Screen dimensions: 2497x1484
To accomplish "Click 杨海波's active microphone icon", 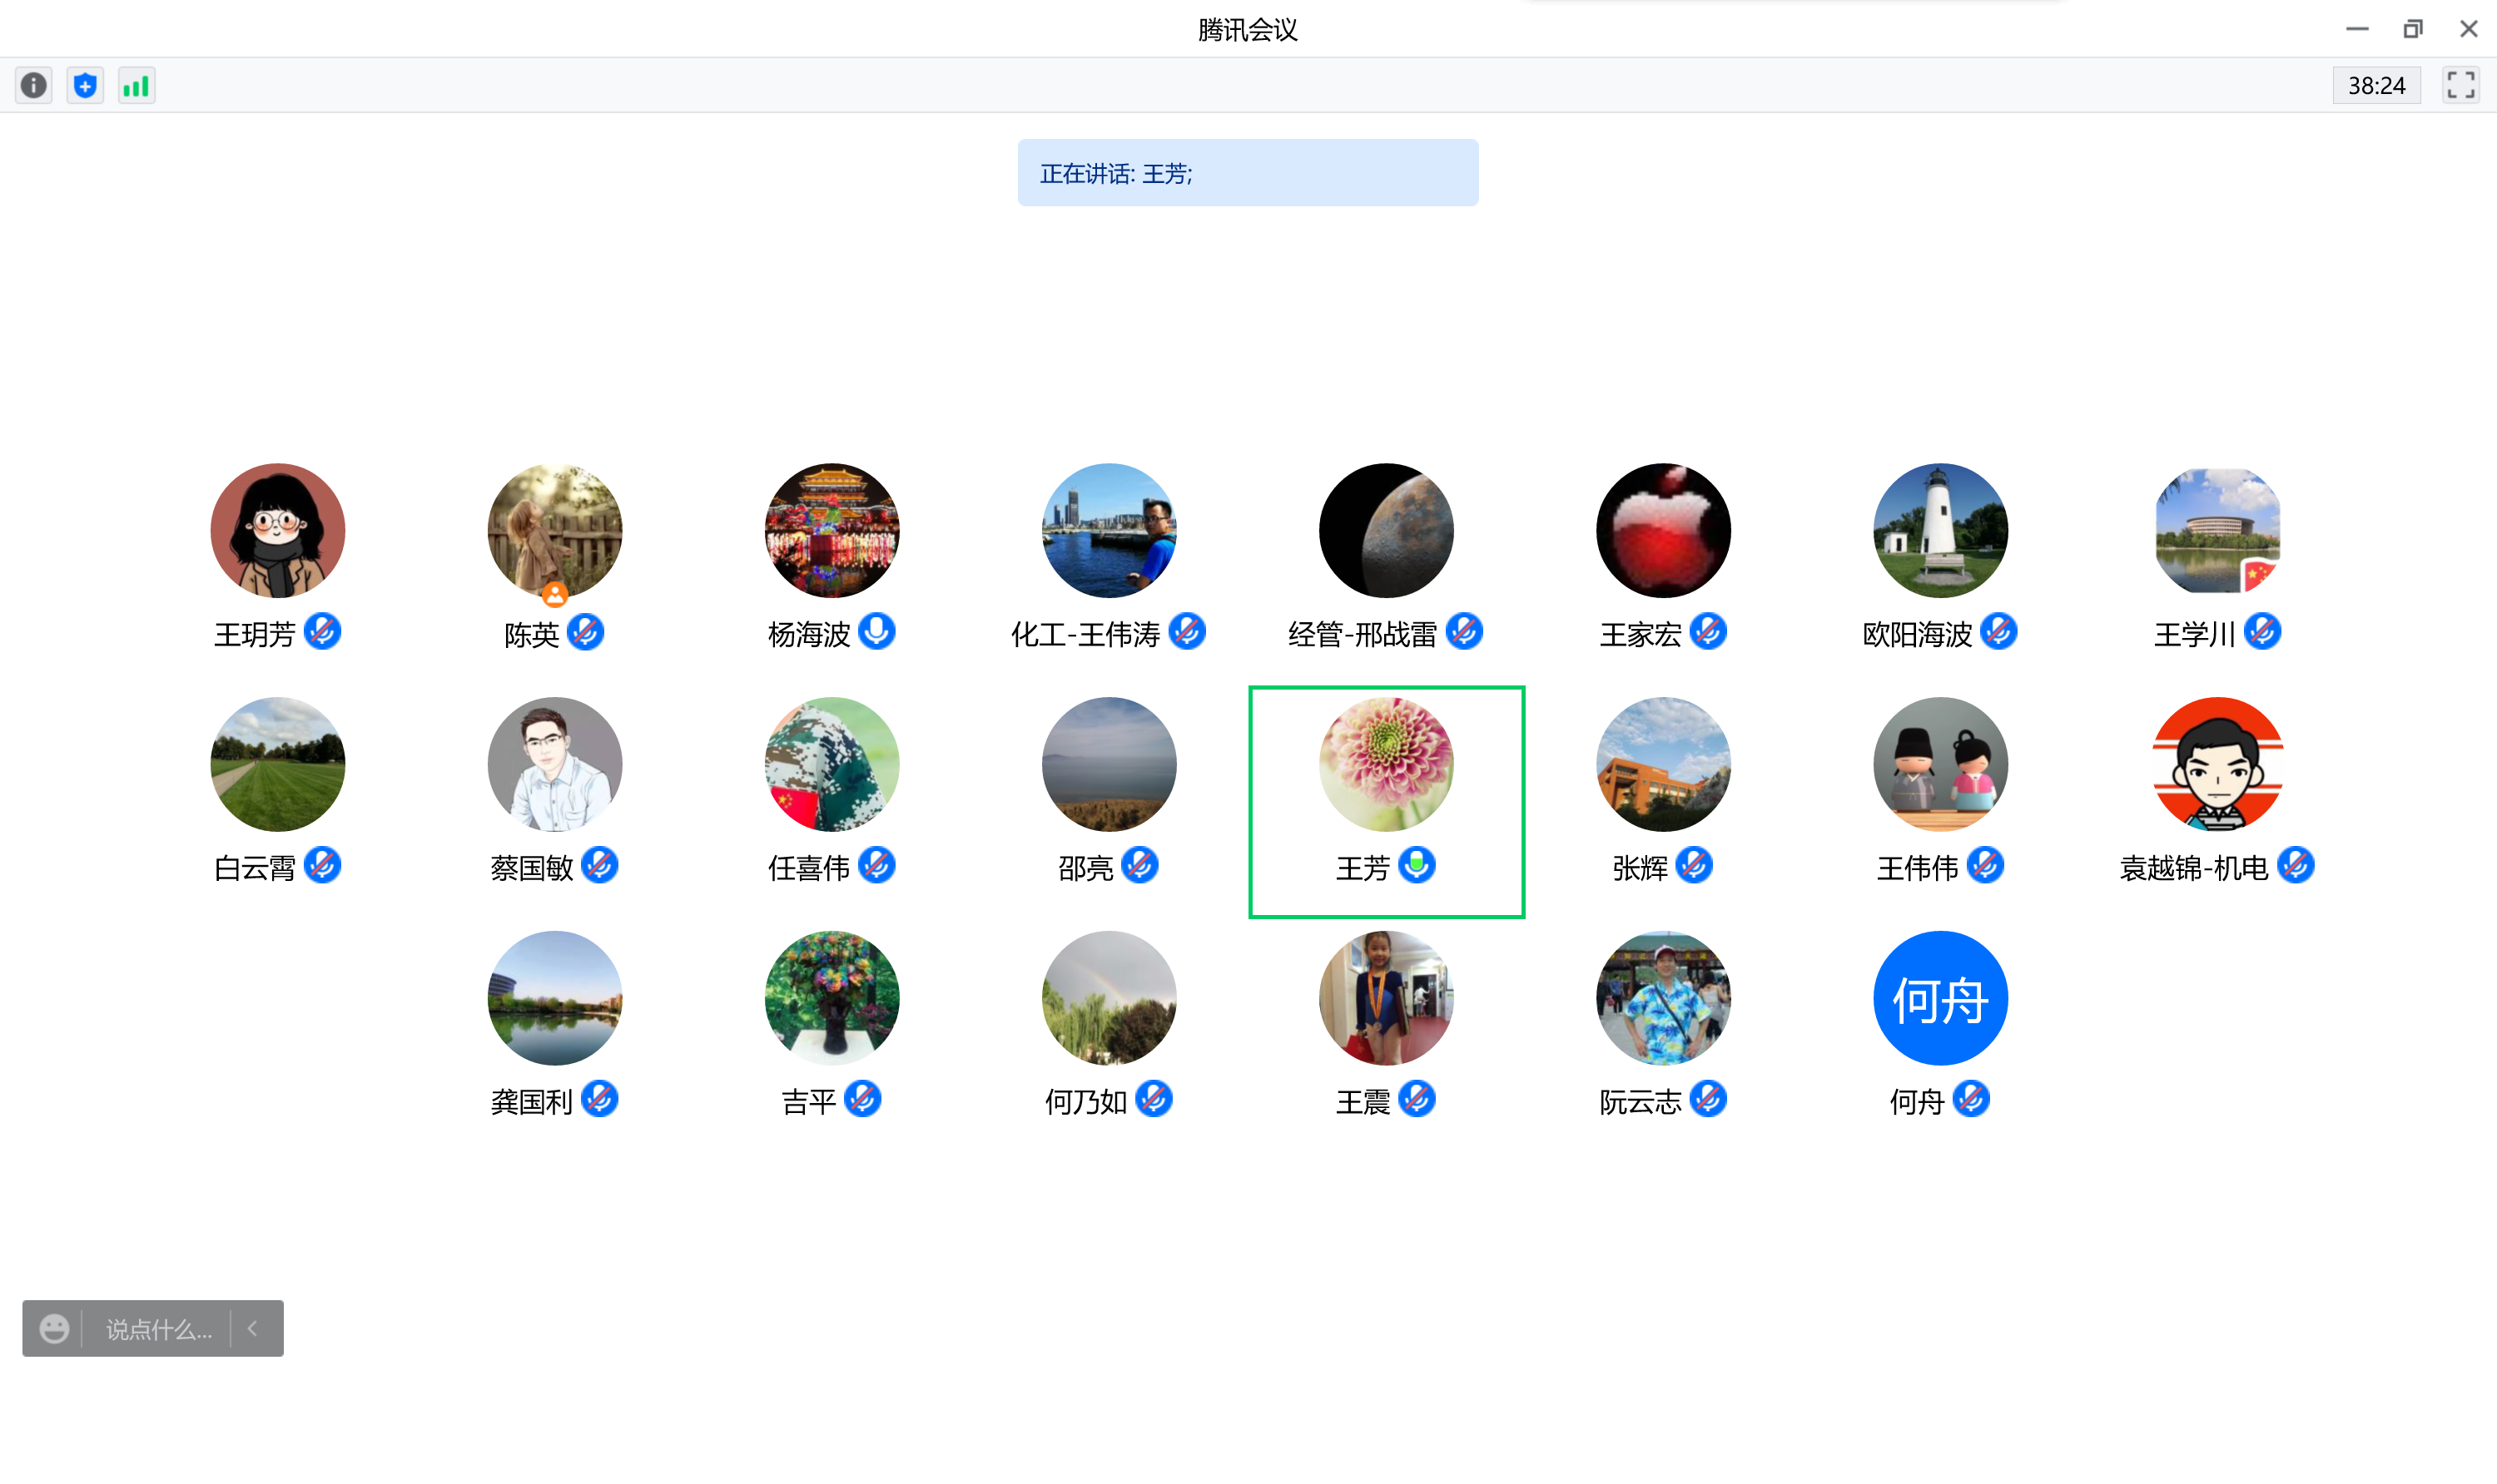I will (x=877, y=632).
